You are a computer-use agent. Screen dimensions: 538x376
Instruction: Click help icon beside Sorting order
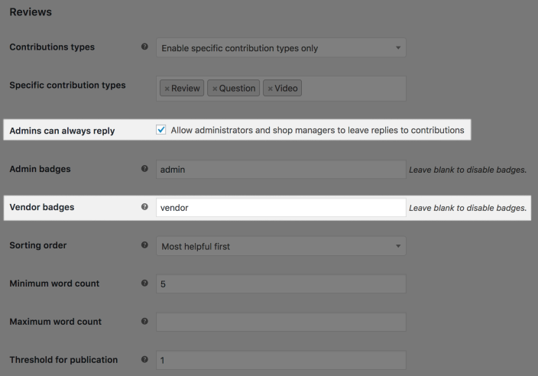tap(144, 245)
